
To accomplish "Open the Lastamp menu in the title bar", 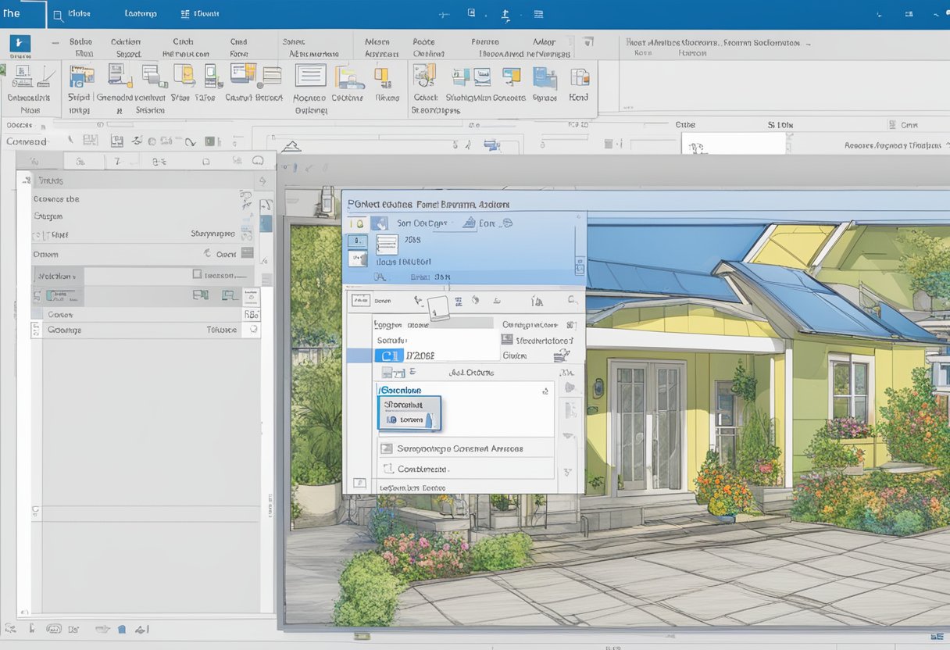I will pyautogui.click(x=141, y=13).
